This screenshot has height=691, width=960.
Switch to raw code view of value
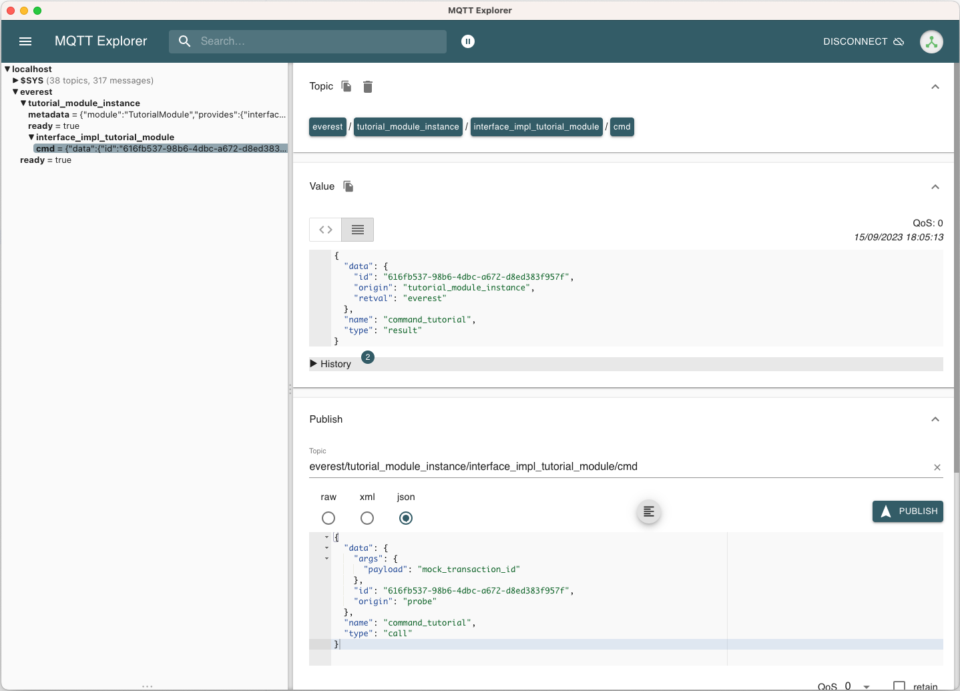click(x=325, y=229)
